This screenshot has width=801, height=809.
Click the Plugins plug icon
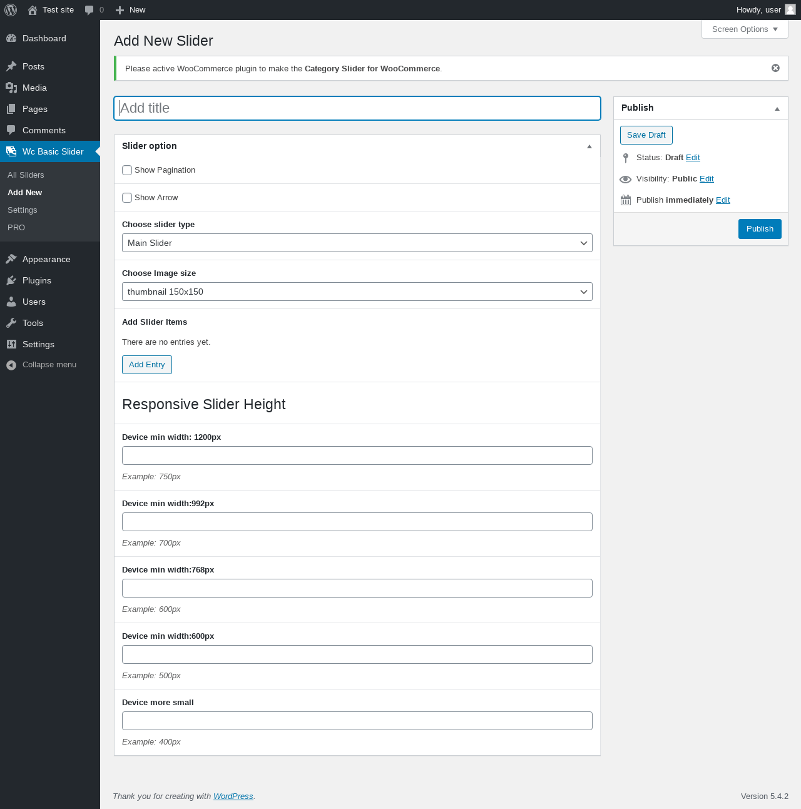tap(11, 280)
